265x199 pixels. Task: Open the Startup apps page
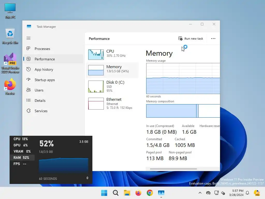tap(53, 80)
